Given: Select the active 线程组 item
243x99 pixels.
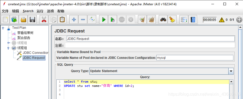Looking at the screenshot, I should click(22, 48).
